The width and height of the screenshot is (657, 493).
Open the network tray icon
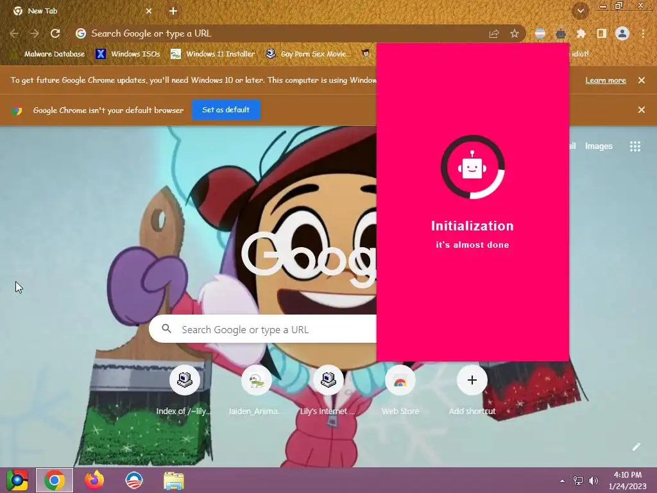[578, 481]
